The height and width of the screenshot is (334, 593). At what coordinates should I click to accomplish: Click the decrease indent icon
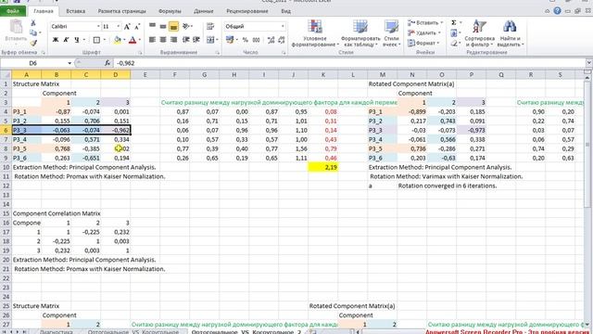point(185,39)
